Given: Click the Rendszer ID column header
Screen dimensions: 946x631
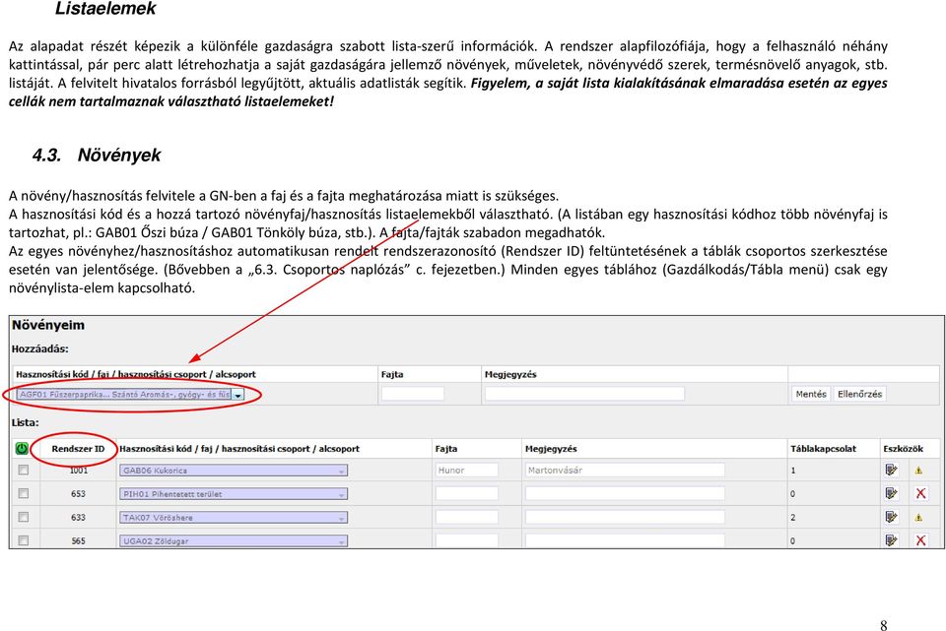Looking at the screenshot, I should pos(78,448).
